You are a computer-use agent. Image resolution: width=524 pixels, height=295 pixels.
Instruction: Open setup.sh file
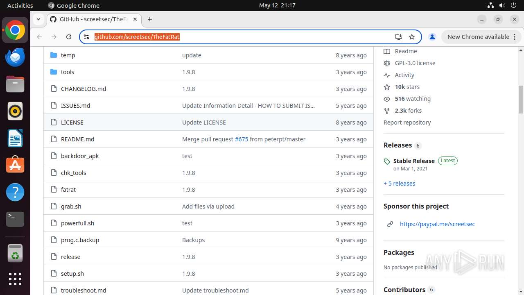tap(72, 273)
